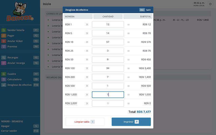Click the Recargas sidebar icon
The height and width of the screenshot is (135, 216).
point(4,58)
